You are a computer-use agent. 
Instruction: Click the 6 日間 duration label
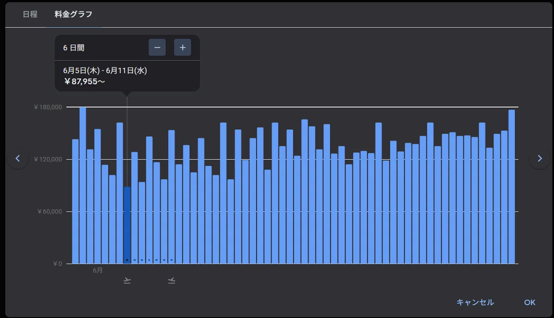pyautogui.click(x=74, y=48)
